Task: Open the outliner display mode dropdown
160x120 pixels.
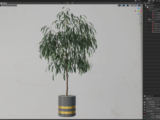Action: click(x=145, y=3)
